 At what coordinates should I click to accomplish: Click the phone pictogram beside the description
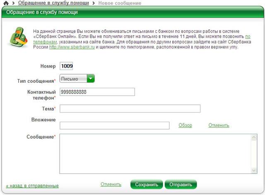click(x=18, y=37)
